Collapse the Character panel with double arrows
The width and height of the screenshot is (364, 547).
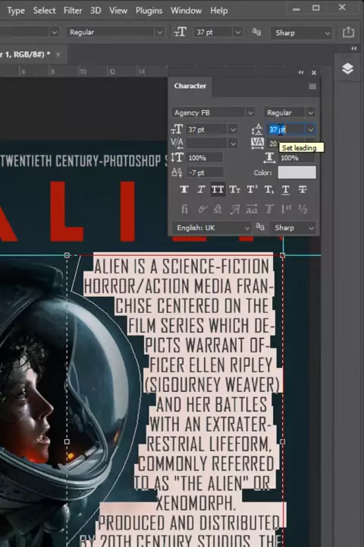(301, 73)
